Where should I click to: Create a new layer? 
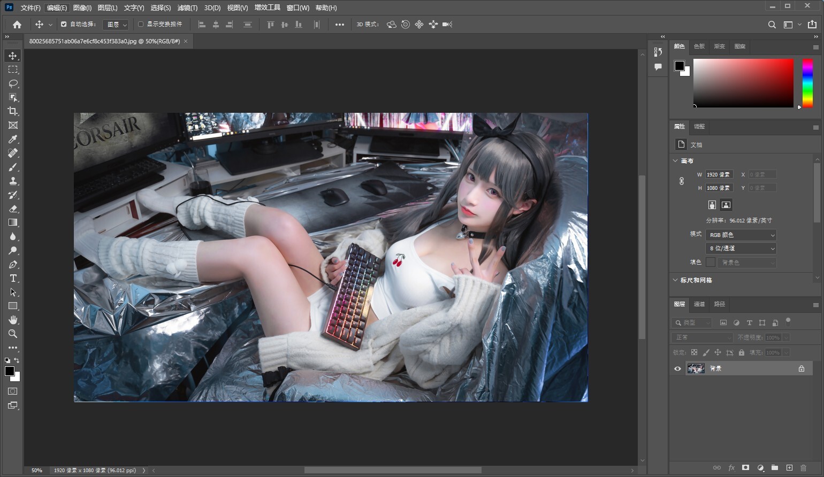[x=789, y=468]
